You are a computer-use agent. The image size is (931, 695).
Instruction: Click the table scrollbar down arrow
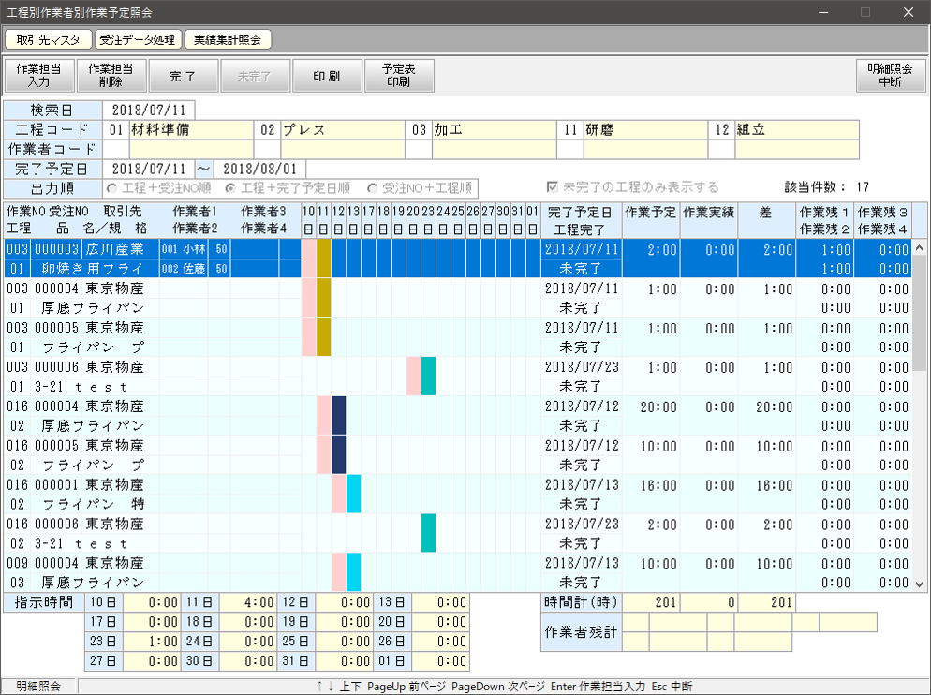[919, 584]
